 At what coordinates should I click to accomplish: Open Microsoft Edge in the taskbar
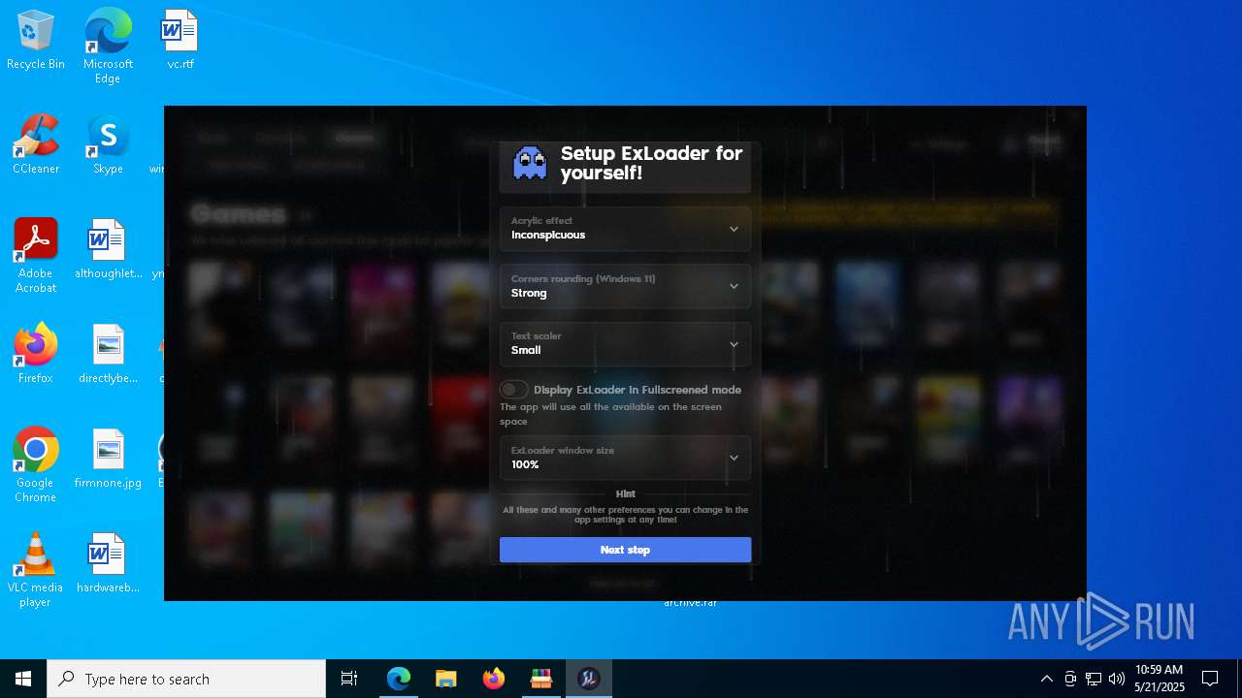click(x=399, y=679)
